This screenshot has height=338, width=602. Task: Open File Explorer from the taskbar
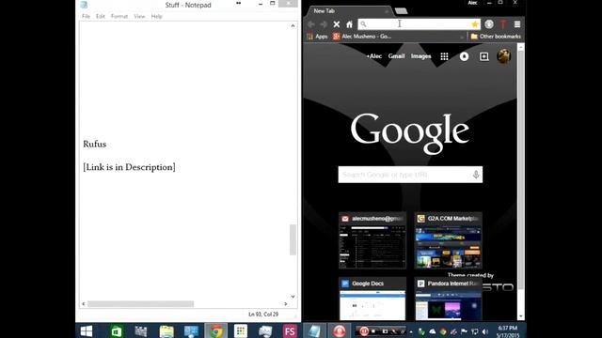coord(166,331)
